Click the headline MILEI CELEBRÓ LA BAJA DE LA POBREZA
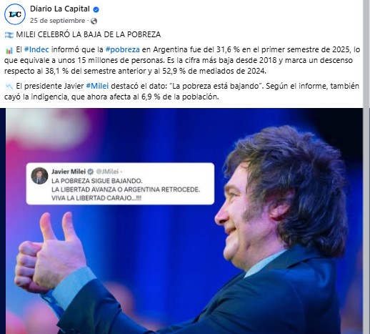Image resolution: width=370 pixels, height=334 pixels. pyautogui.click(x=89, y=34)
